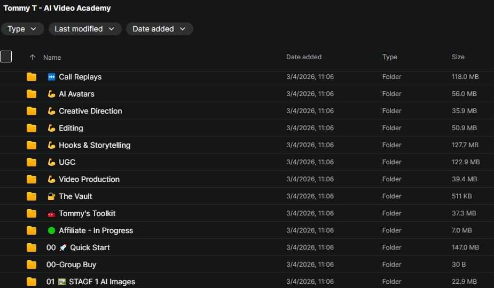Click the sort arrow icon beside Name
The width and height of the screenshot is (494, 288).
pyautogui.click(x=33, y=57)
